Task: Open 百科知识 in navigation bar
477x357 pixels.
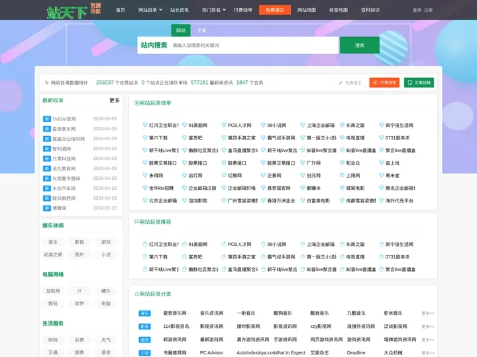Action: (370, 10)
